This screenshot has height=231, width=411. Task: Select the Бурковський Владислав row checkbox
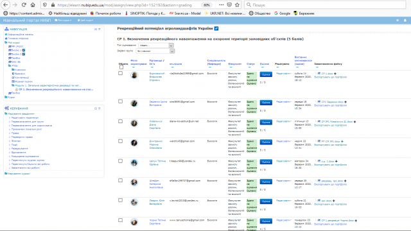(x=120, y=73)
